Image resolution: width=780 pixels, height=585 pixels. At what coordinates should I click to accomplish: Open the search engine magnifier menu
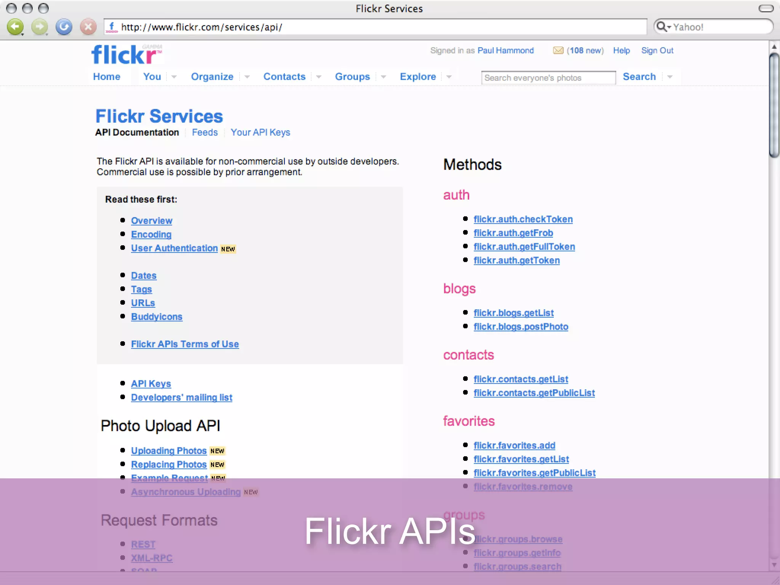pos(663,27)
